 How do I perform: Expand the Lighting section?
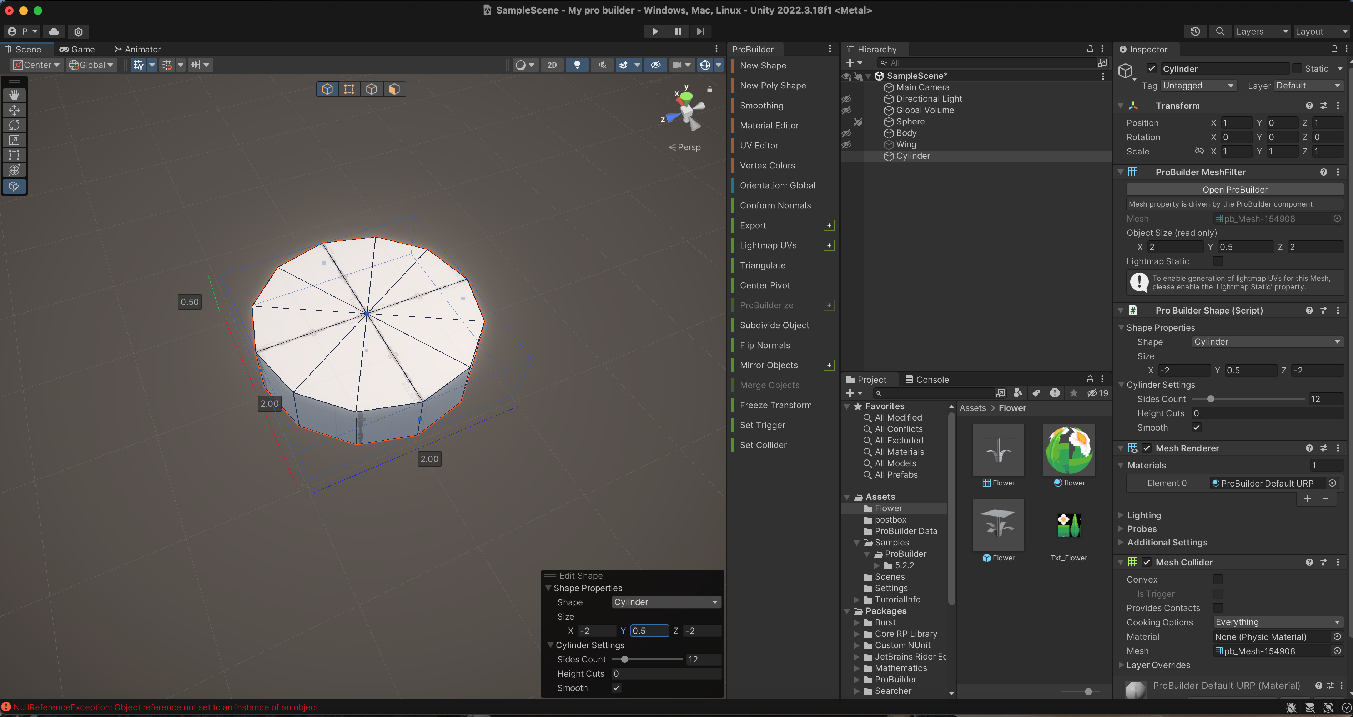click(x=1143, y=515)
